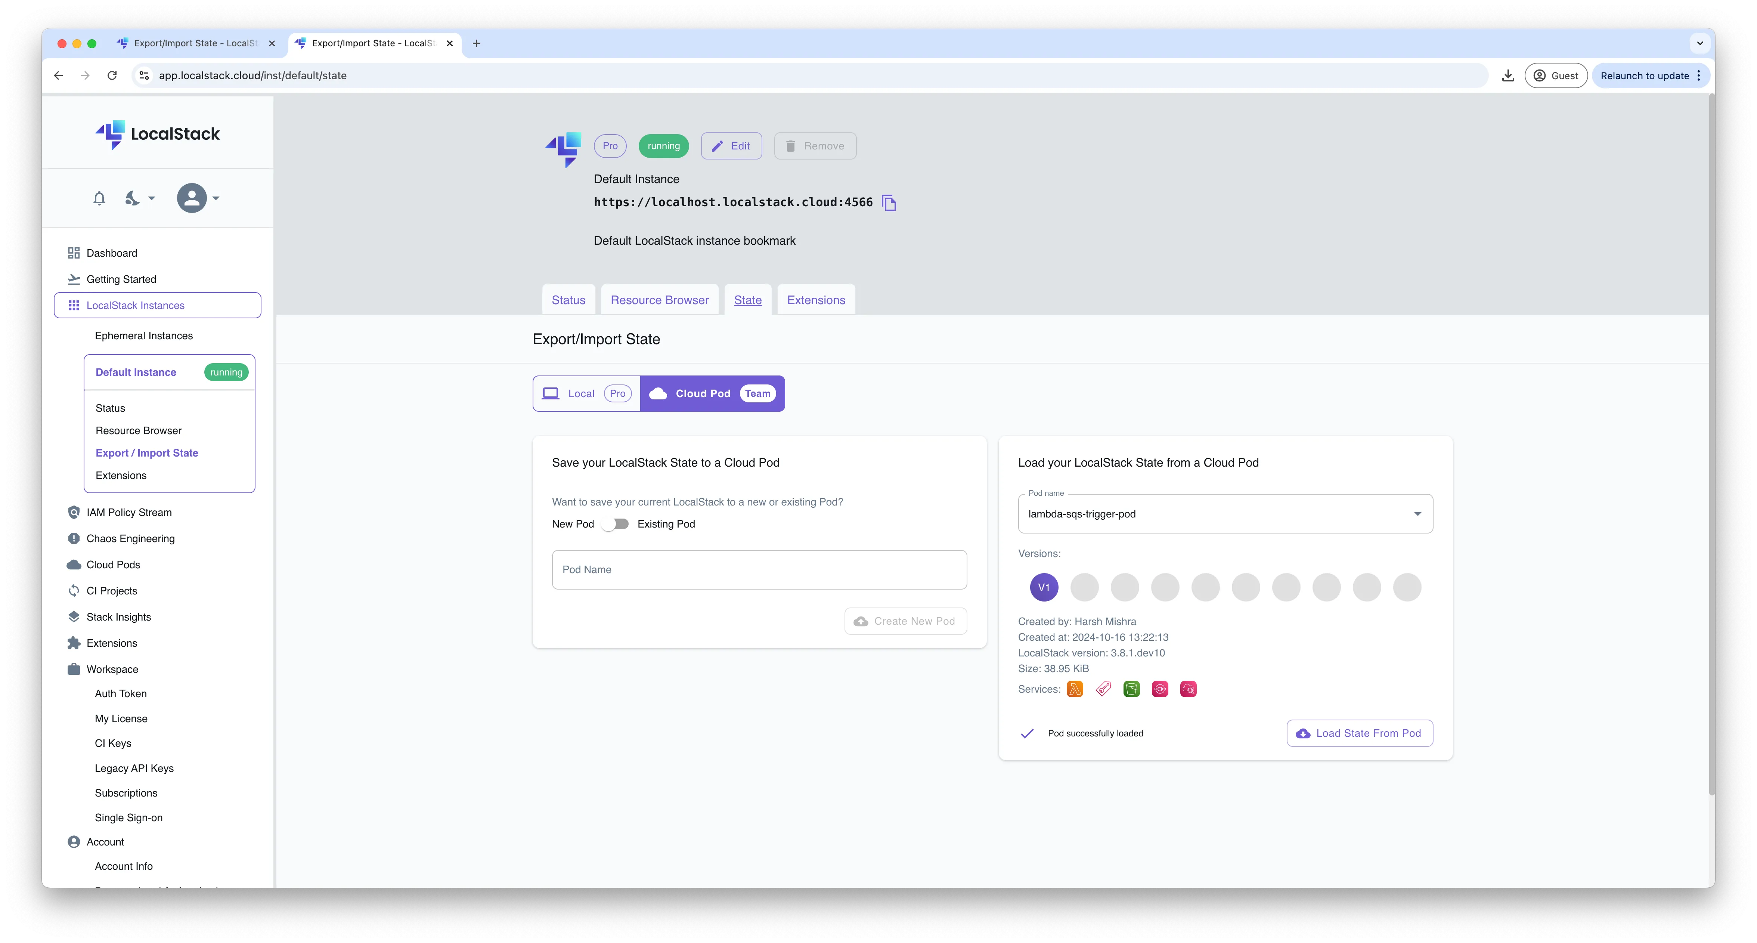Viewport: 1757px width, 943px height.
Task: Open notifications via the bell icon
Action: (99, 198)
